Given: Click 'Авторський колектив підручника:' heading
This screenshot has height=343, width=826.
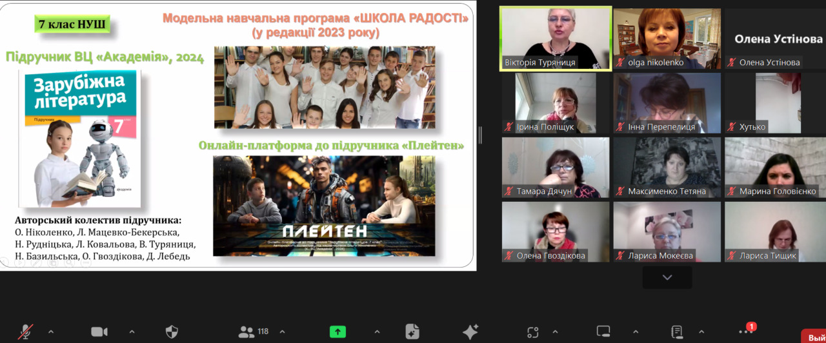Looking at the screenshot, I should (x=98, y=220).
